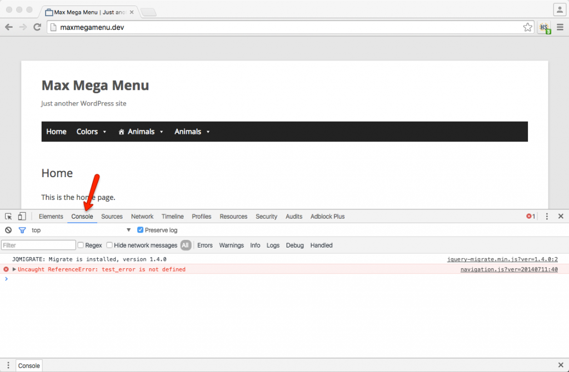Click the red error count indicator
The height and width of the screenshot is (372, 569).
click(530, 216)
